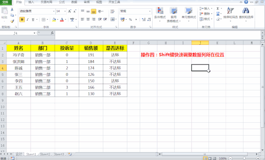The height and width of the screenshot is (160, 265).
Task: Click the Merge and Center icon
Action: 112,19
